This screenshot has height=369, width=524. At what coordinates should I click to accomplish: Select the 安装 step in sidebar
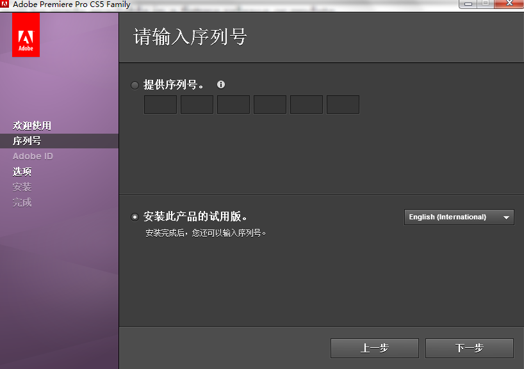22,187
